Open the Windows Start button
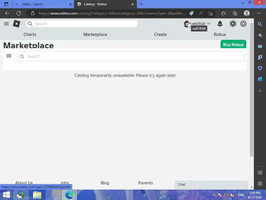266x200 pixels. [6, 195]
